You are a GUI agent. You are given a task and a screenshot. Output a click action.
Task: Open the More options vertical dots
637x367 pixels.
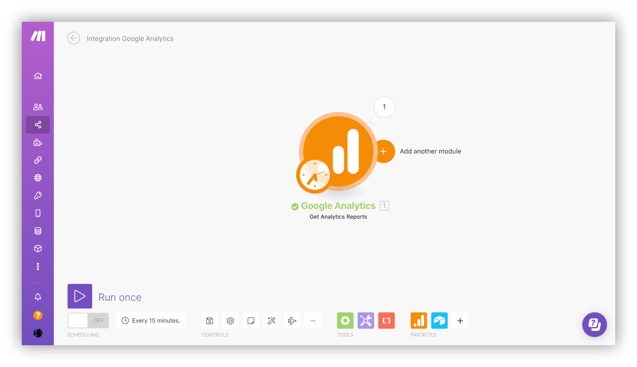[x=38, y=267]
